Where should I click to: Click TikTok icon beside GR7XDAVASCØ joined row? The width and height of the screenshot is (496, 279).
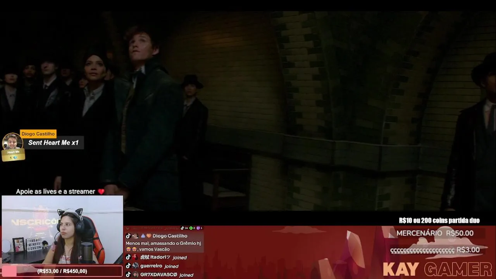pos(128,274)
